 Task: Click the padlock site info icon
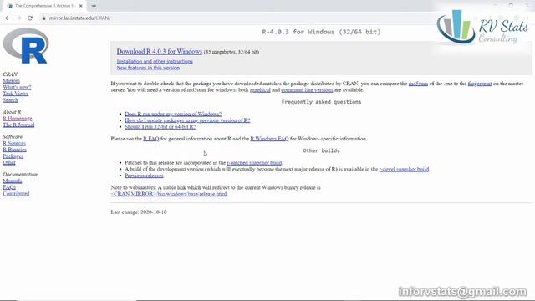click(x=43, y=18)
